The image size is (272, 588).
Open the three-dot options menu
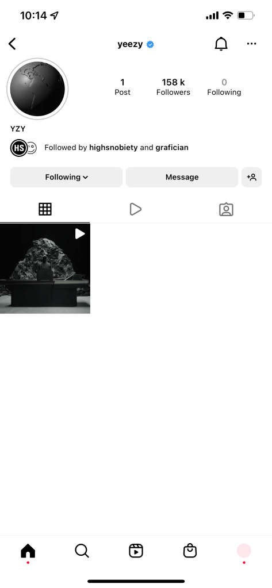(251, 44)
